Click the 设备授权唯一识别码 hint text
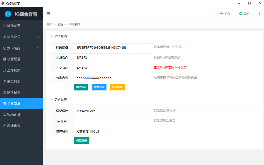Screen dimensions: 264x165 point(168,47)
